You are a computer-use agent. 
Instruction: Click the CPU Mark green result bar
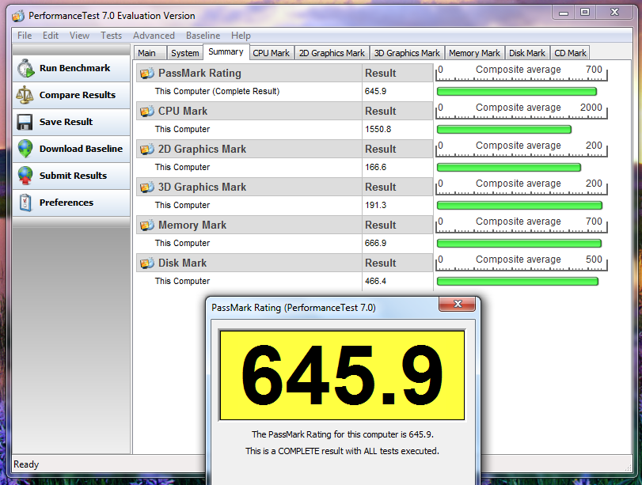(504, 130)
